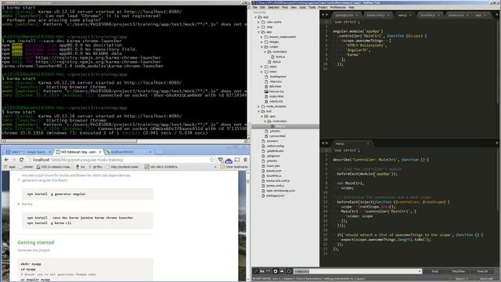The width and height of the screenshot is (501, 282).
Task: Click the favicon.ico image file icon
Action: (266, 92)
